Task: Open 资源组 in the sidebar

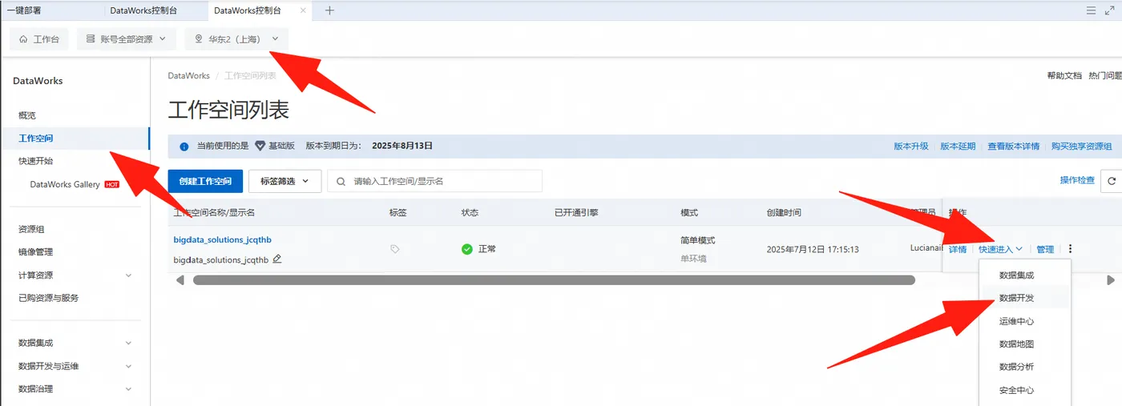Action: 31,229
